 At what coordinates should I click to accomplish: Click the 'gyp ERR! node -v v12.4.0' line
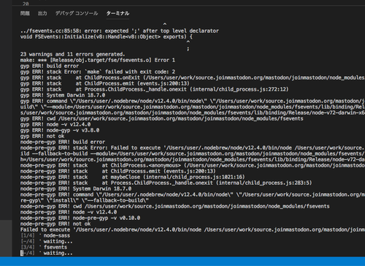coord(55,124)
